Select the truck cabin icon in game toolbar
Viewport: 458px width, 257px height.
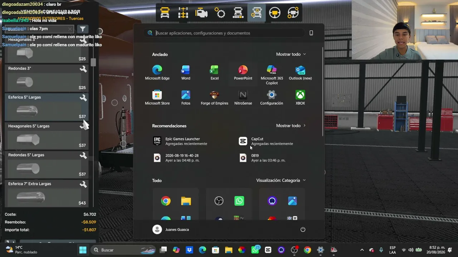(x=165, y=13)
